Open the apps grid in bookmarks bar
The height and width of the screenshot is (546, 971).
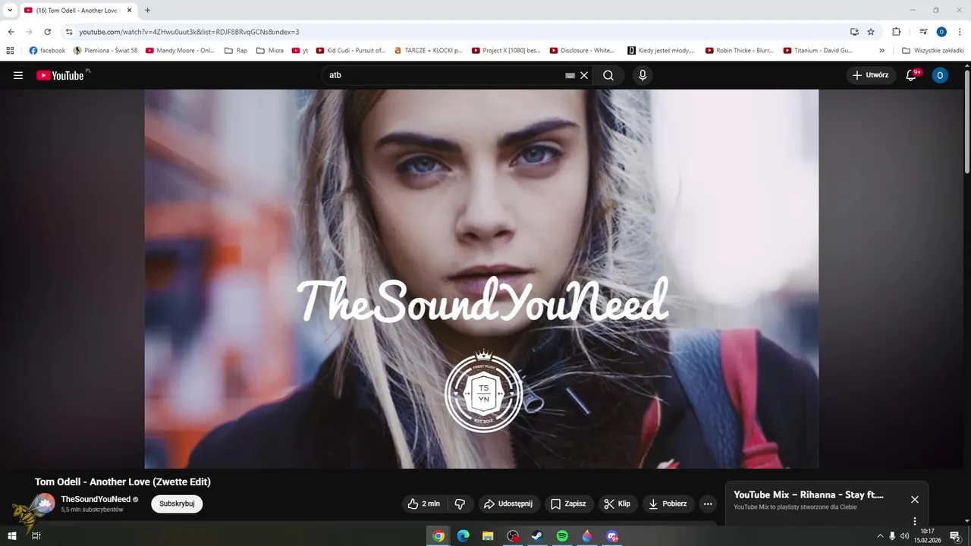tap(10, 51)
